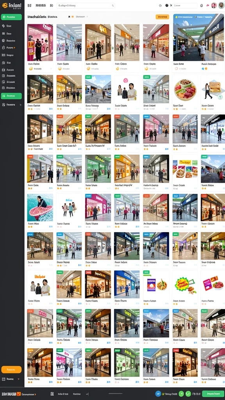Focus the main search field in top bar
Image resolution: width=225 pixels, height=400 pixels.
[86, 5]
